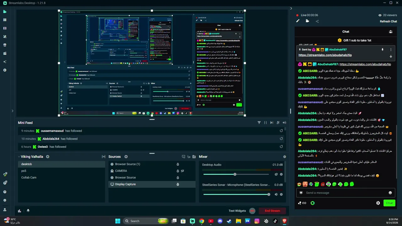The image size is (402, 226).
Task: Open the pinned streamlabs tip link
Action: click(x=326, y=55)
